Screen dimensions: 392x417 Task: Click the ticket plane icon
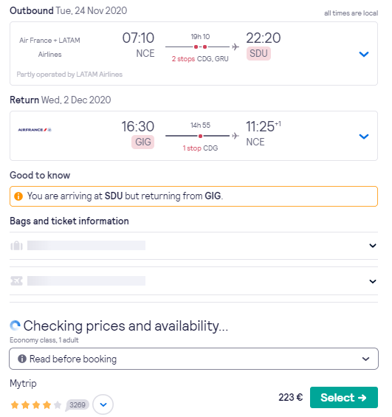tap(16, 281)
